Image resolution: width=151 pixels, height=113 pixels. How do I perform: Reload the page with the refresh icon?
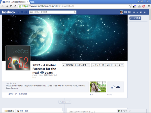(x=11, y=6)
